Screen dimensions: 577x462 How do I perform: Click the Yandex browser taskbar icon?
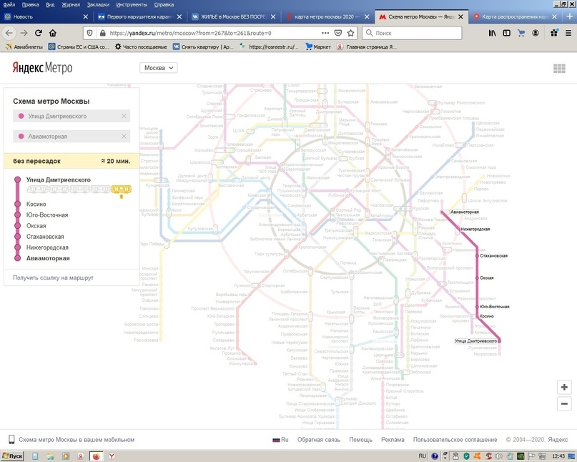pos(112,456)
